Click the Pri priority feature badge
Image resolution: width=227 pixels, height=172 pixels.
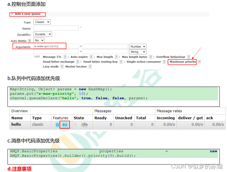pos(65,125)
